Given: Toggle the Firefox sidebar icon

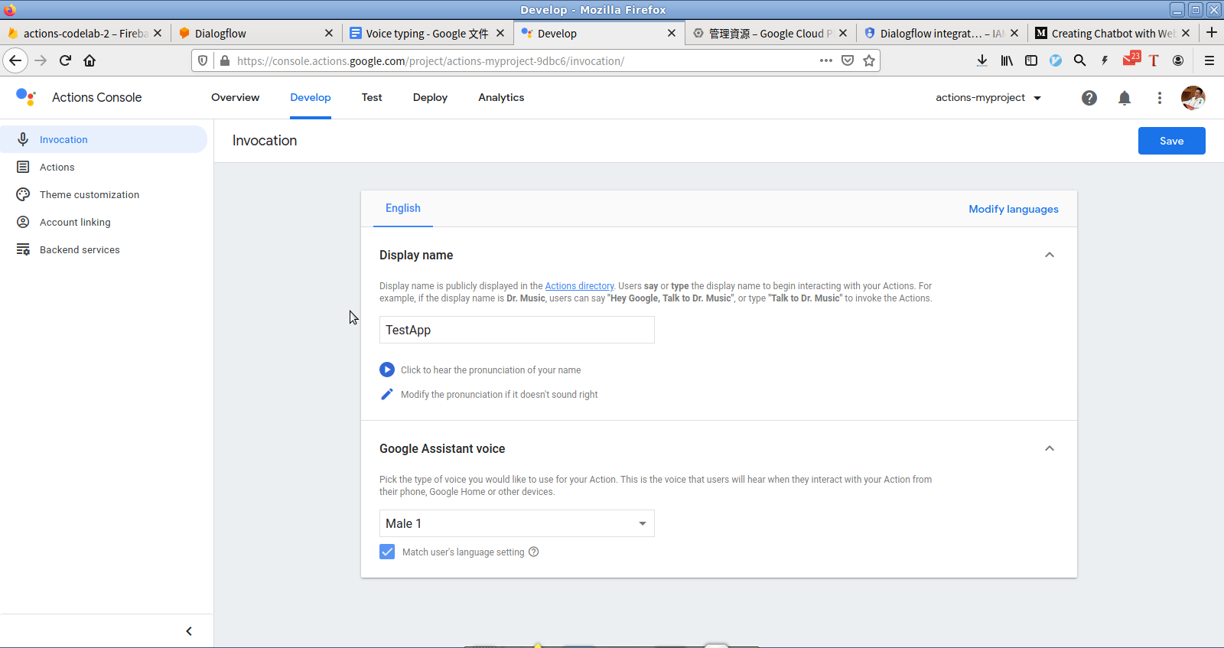Looking at the screenshot, I should pos(1031,60).
